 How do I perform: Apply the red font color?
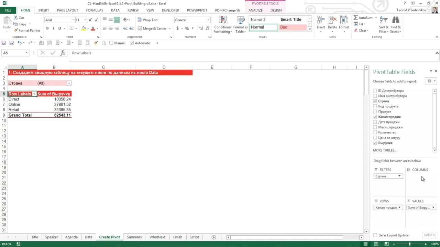(x=93, y=28)
